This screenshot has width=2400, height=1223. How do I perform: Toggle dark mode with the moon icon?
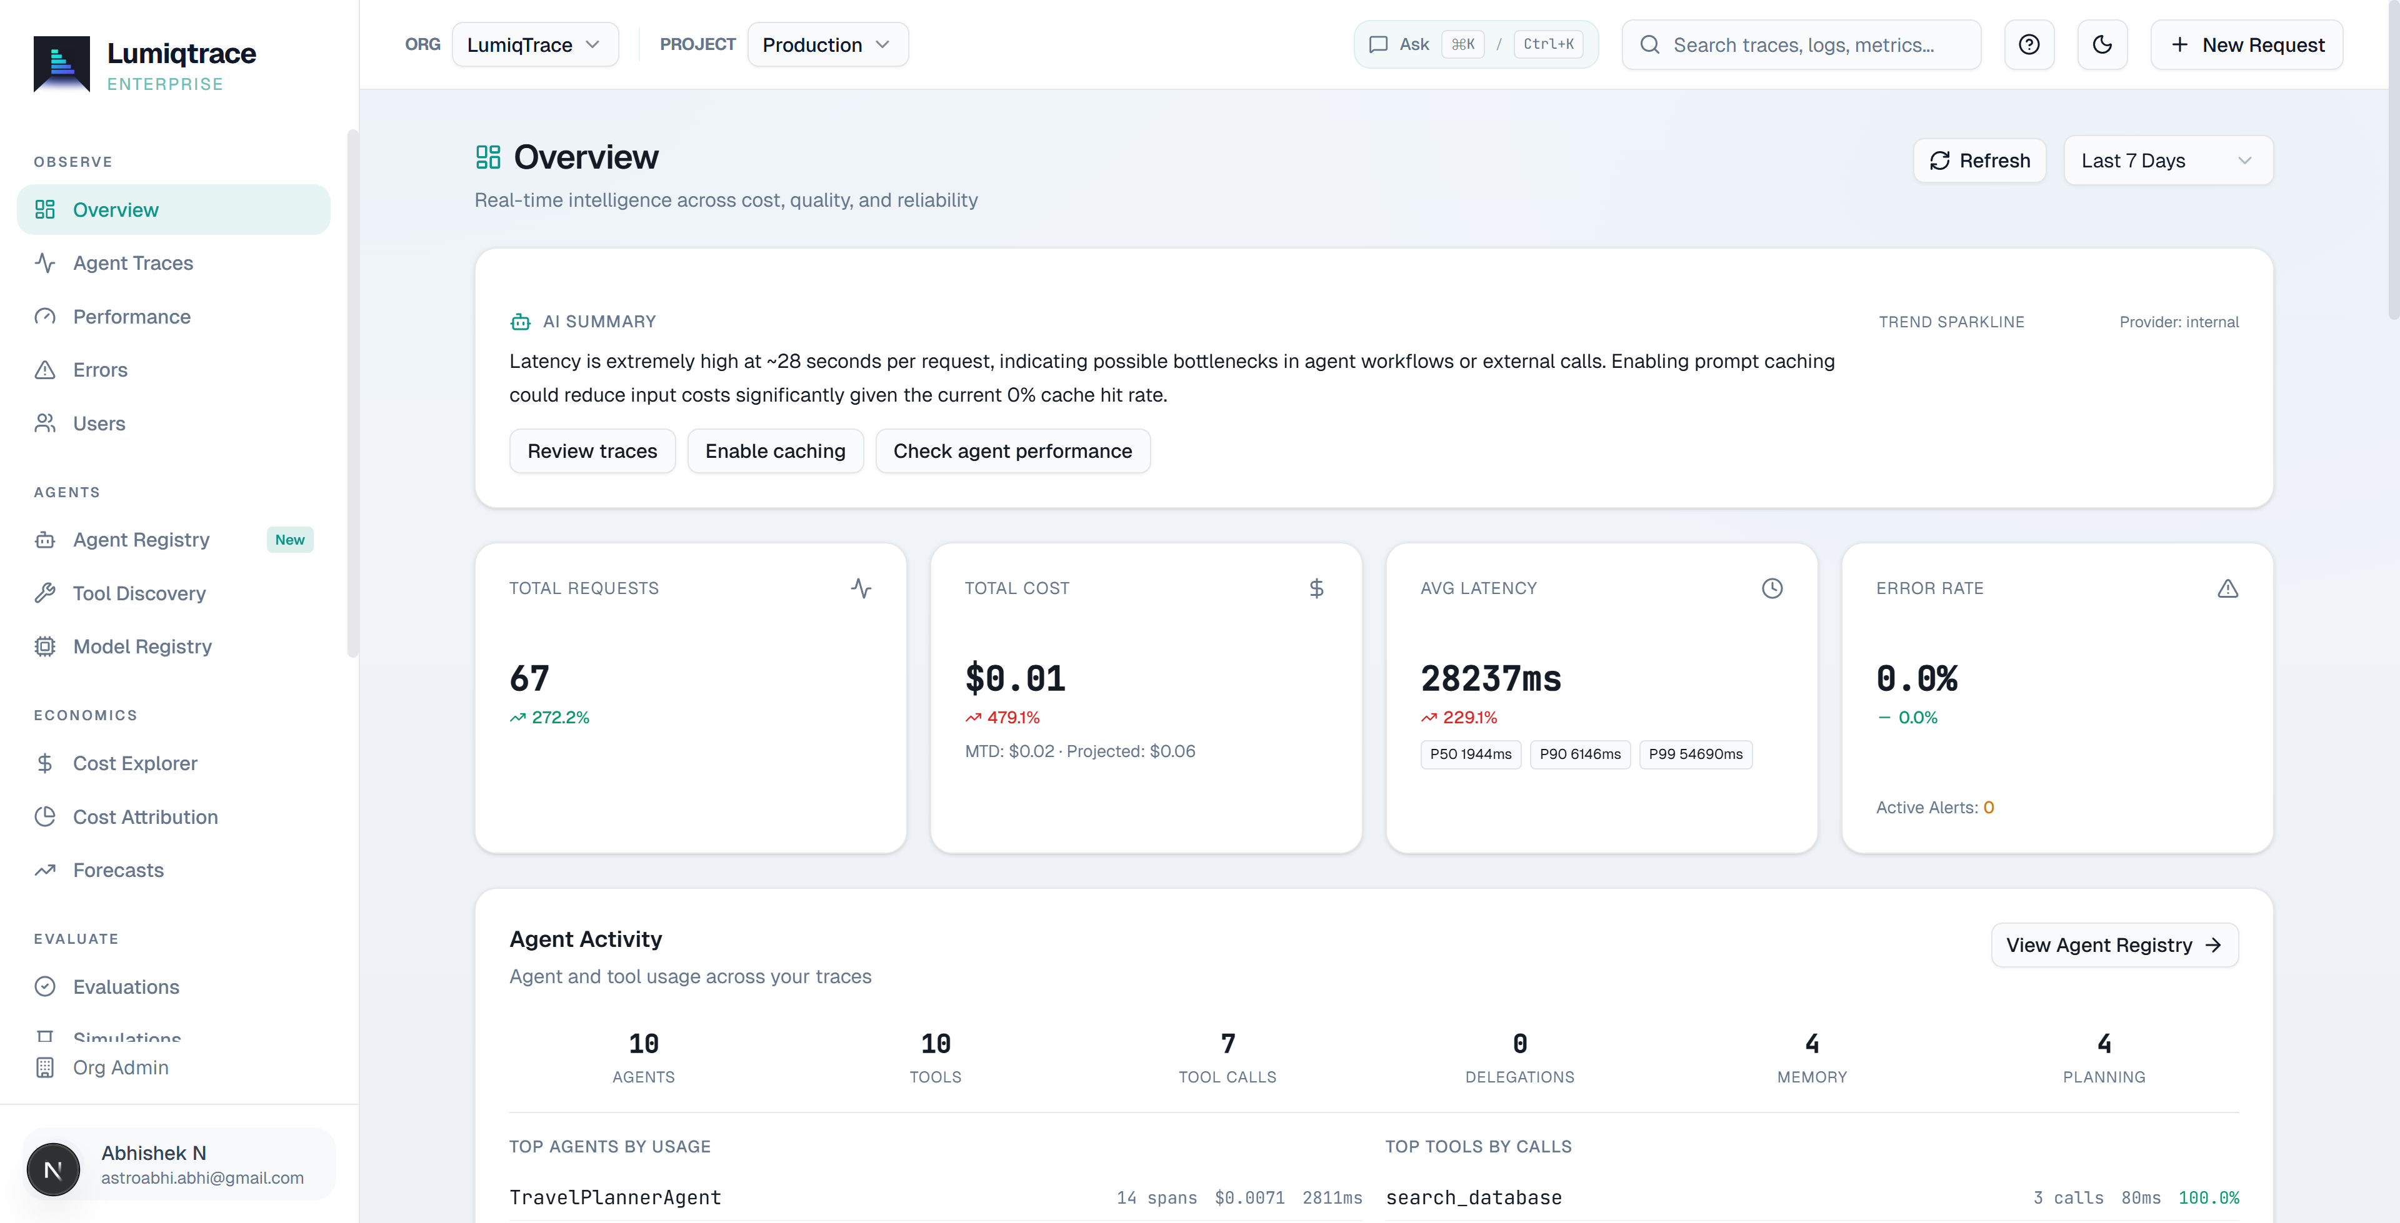tap(2102, 44)
